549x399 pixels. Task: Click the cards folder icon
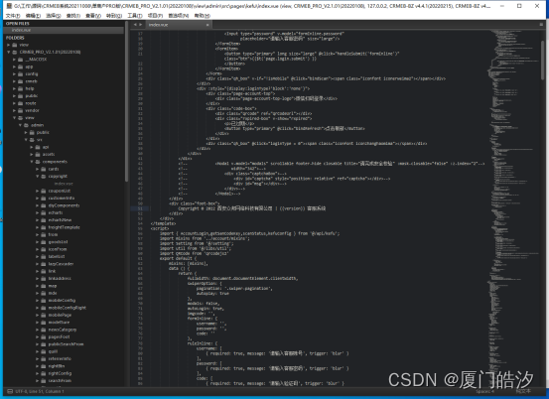click(44, 169)
